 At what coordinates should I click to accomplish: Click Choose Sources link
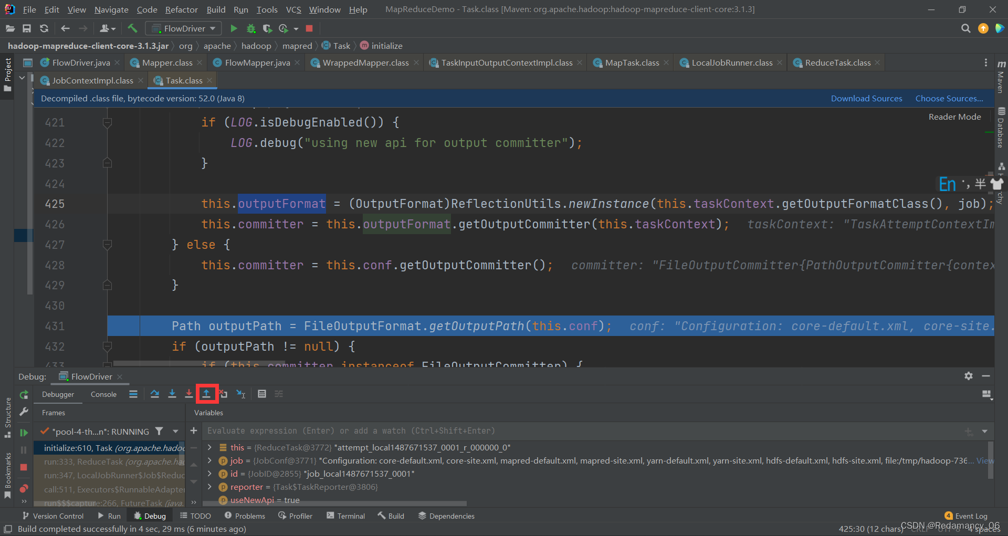click(x=949, y=98)
